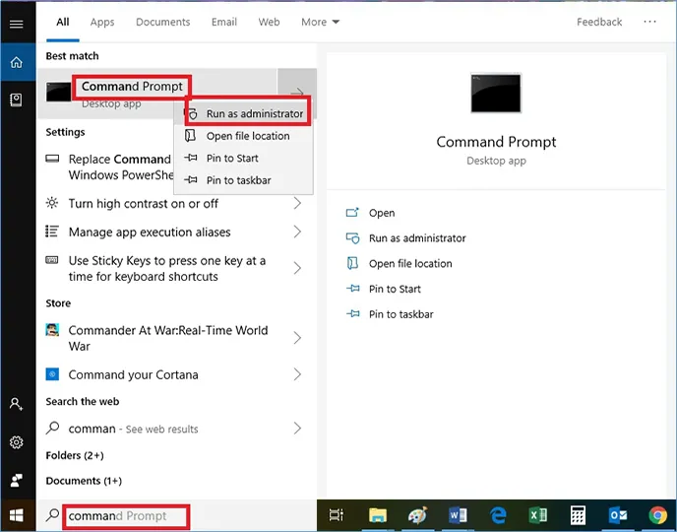The image size is (677, 532).
Task: Click the Feedback link
Action: pyautogui.click(x=599, y=22)
